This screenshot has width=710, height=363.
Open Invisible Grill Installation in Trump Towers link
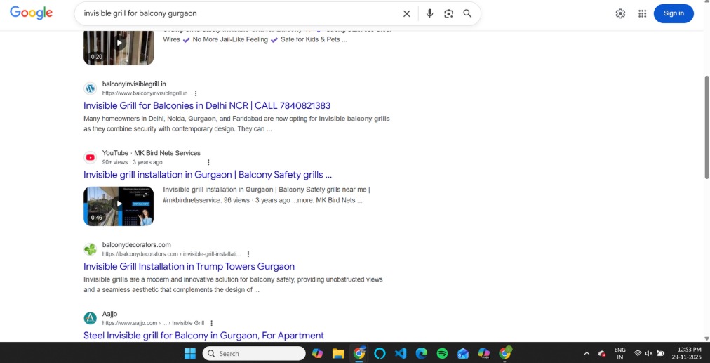point(189,267)
